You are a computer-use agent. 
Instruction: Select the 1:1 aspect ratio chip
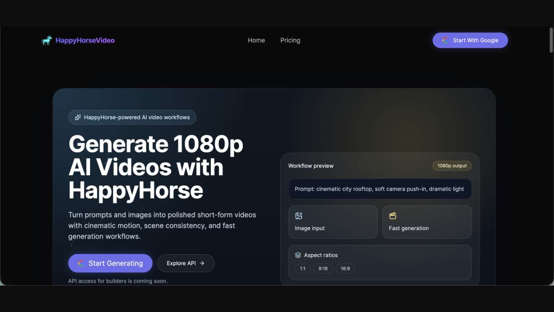pyautogui.click(x=302, y=269)
